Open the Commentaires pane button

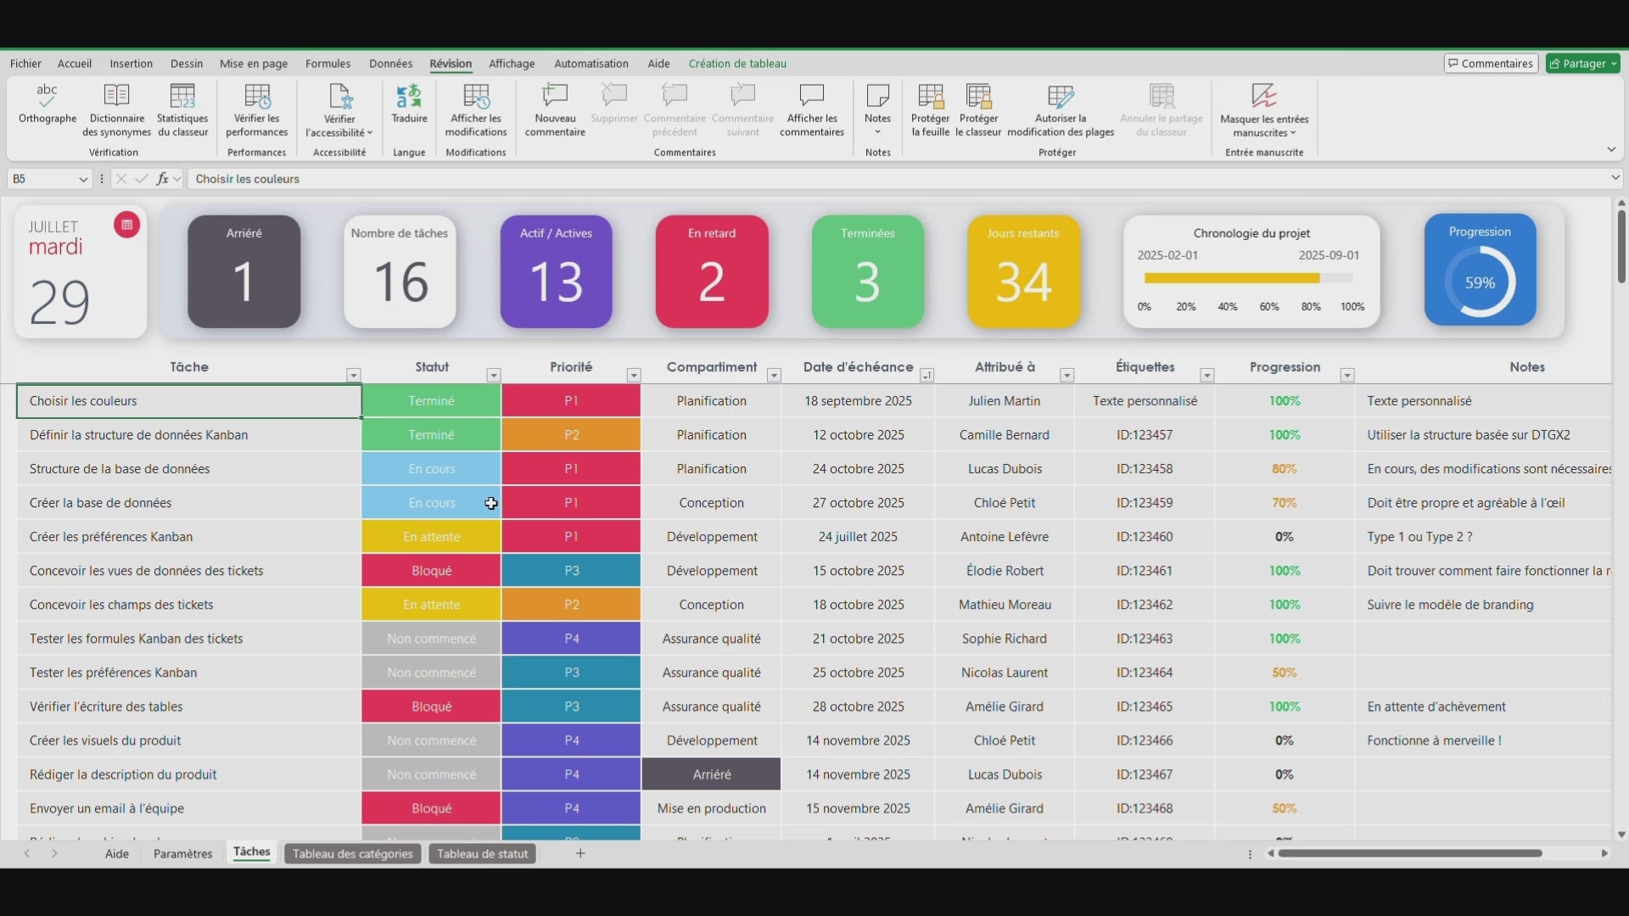pos(1491,64)
